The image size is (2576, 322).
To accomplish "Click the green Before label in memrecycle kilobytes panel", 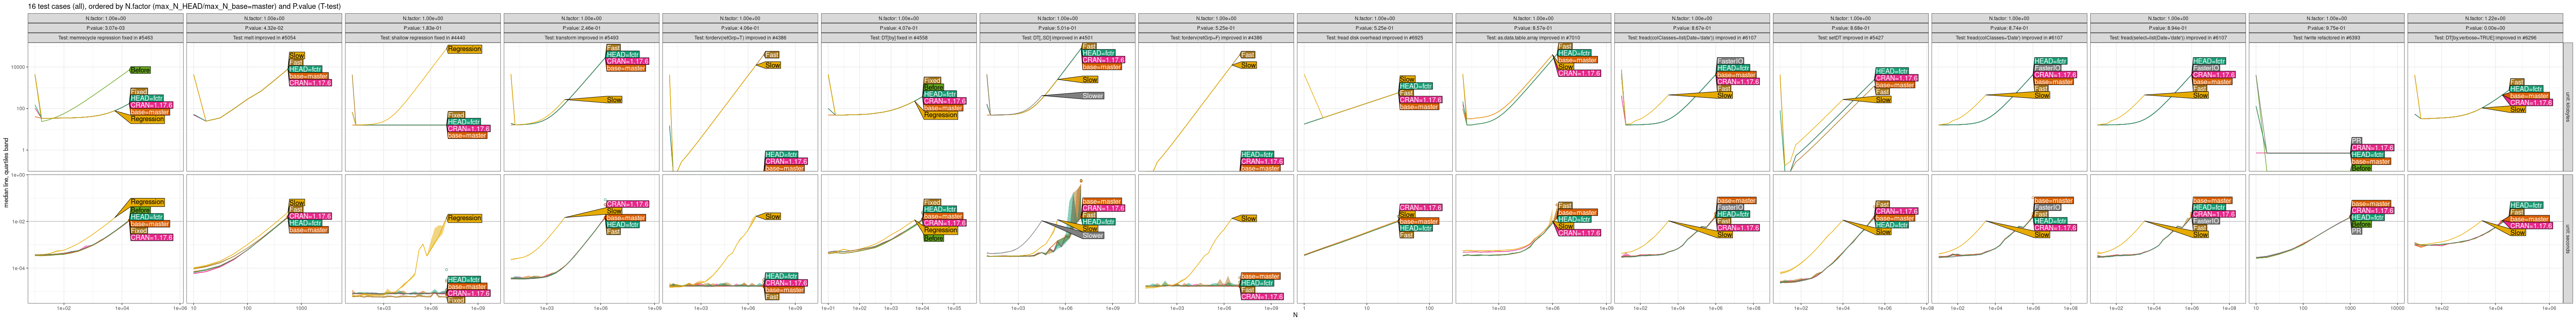I will click(140, 70).
